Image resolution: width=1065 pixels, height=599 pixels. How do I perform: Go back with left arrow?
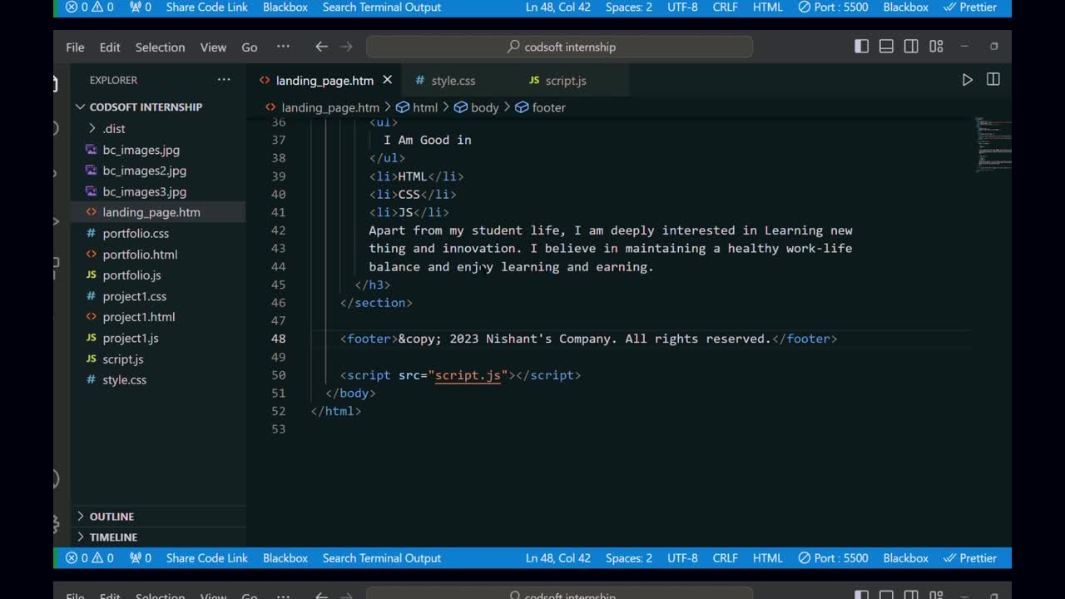click(321, 47)
